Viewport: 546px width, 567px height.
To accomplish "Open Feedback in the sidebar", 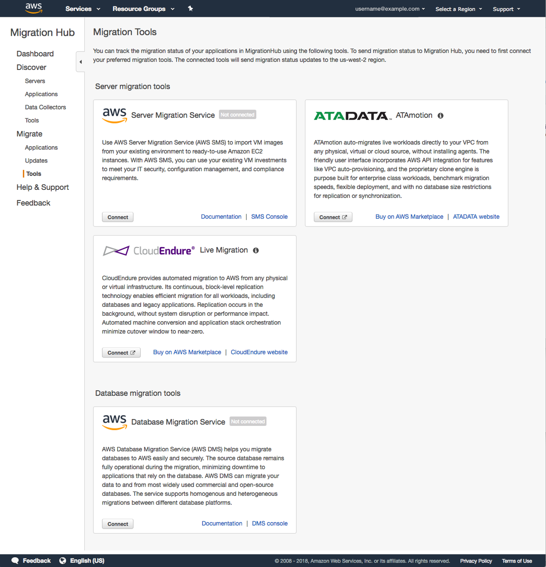I will coord(33,203).
